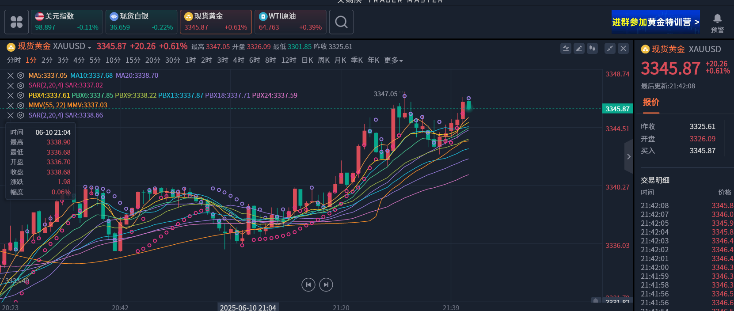Open the candlestick chart type icon
This screenshot has width=734, height=311.
tap(592, 49)
